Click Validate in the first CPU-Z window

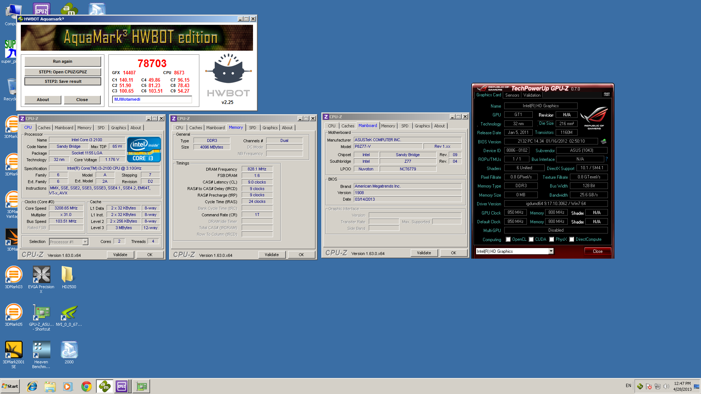pyautogui.click(x=120, y=255)
